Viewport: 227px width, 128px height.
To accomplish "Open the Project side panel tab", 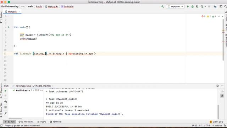I will 1,17.
